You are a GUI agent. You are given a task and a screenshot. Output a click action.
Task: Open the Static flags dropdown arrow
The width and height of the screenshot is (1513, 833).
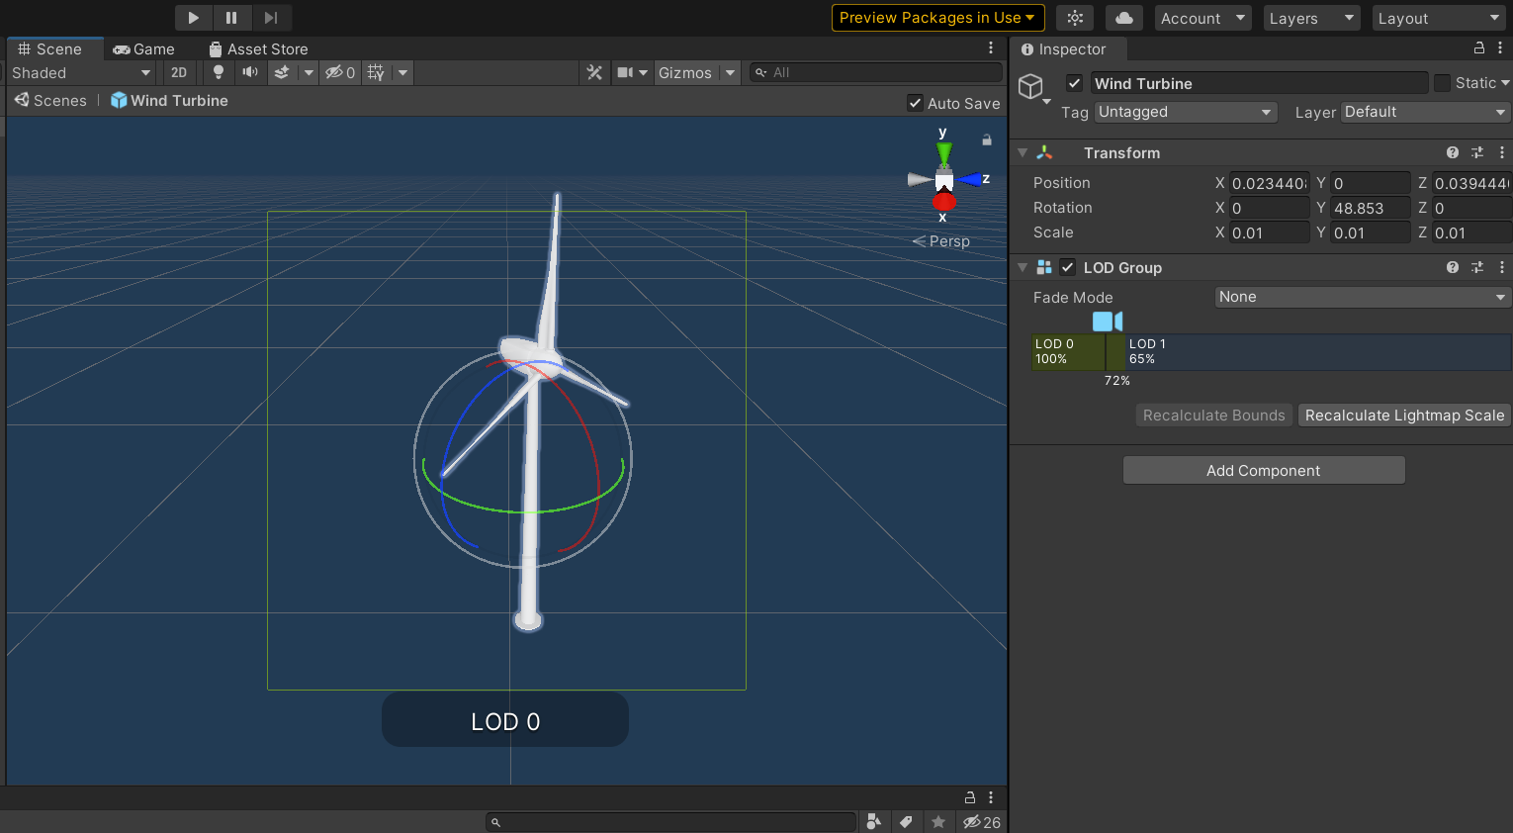(x=1505, y=83)
